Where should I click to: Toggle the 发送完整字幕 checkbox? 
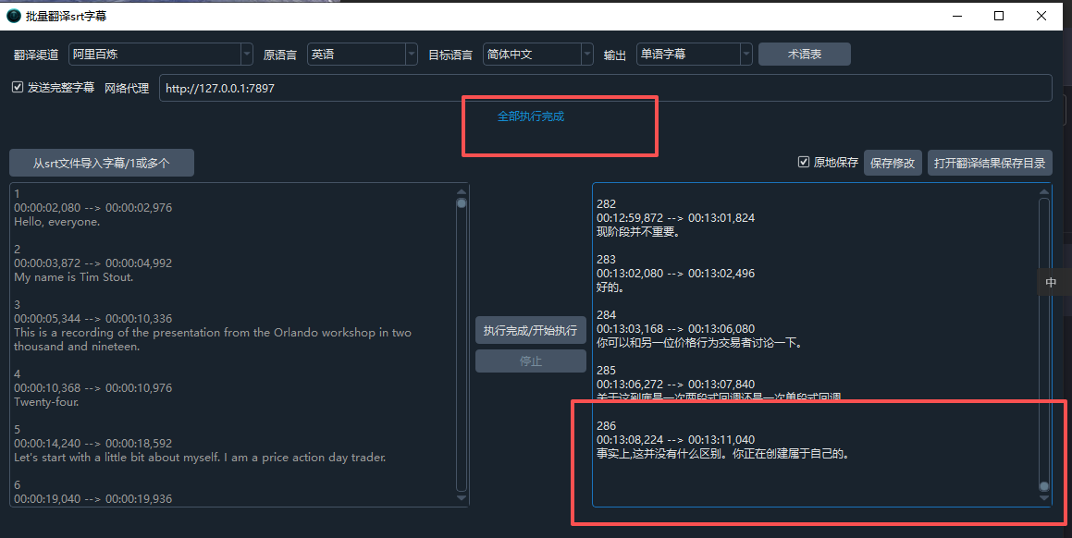coord(17,88)
